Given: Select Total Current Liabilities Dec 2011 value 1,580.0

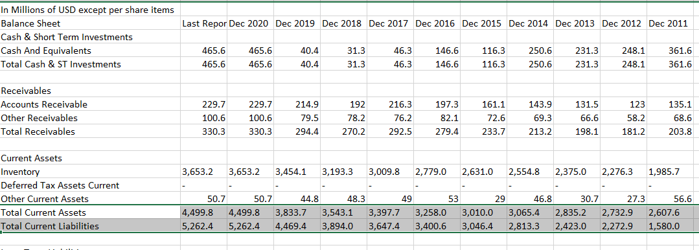Looking at the screenshot, I should pyautogui.click(x=670, y=226).
